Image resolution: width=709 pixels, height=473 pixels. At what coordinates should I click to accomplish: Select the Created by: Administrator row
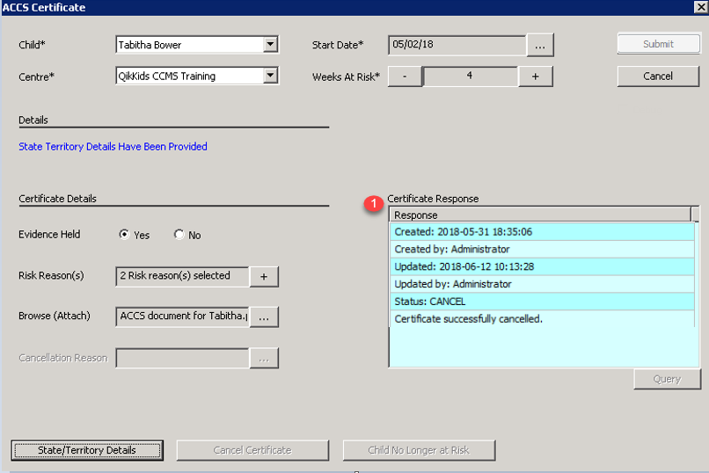click(542, 250)
